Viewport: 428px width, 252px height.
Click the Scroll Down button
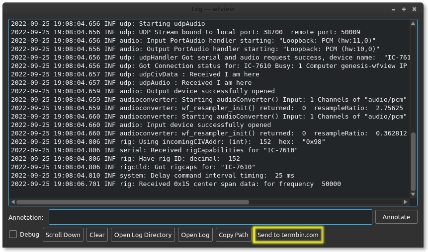(x=63, y=235)
